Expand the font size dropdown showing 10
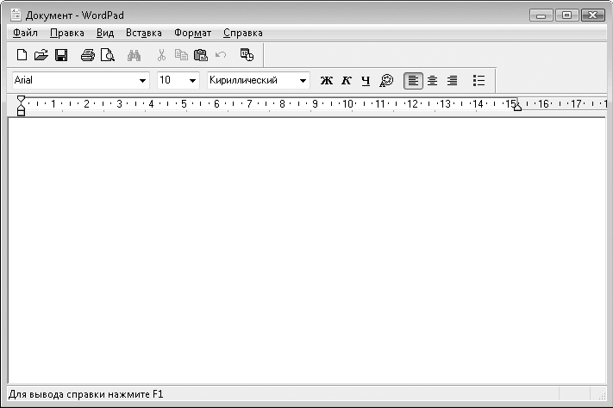Viewport: 613px width, 408px height. [x=192, y=80]
